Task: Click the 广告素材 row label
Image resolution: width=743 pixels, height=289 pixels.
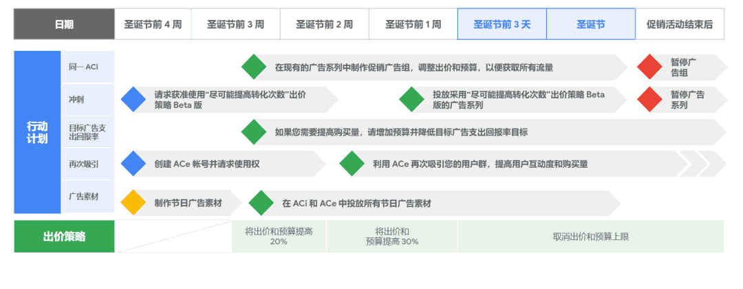Action: pos(87,197)
